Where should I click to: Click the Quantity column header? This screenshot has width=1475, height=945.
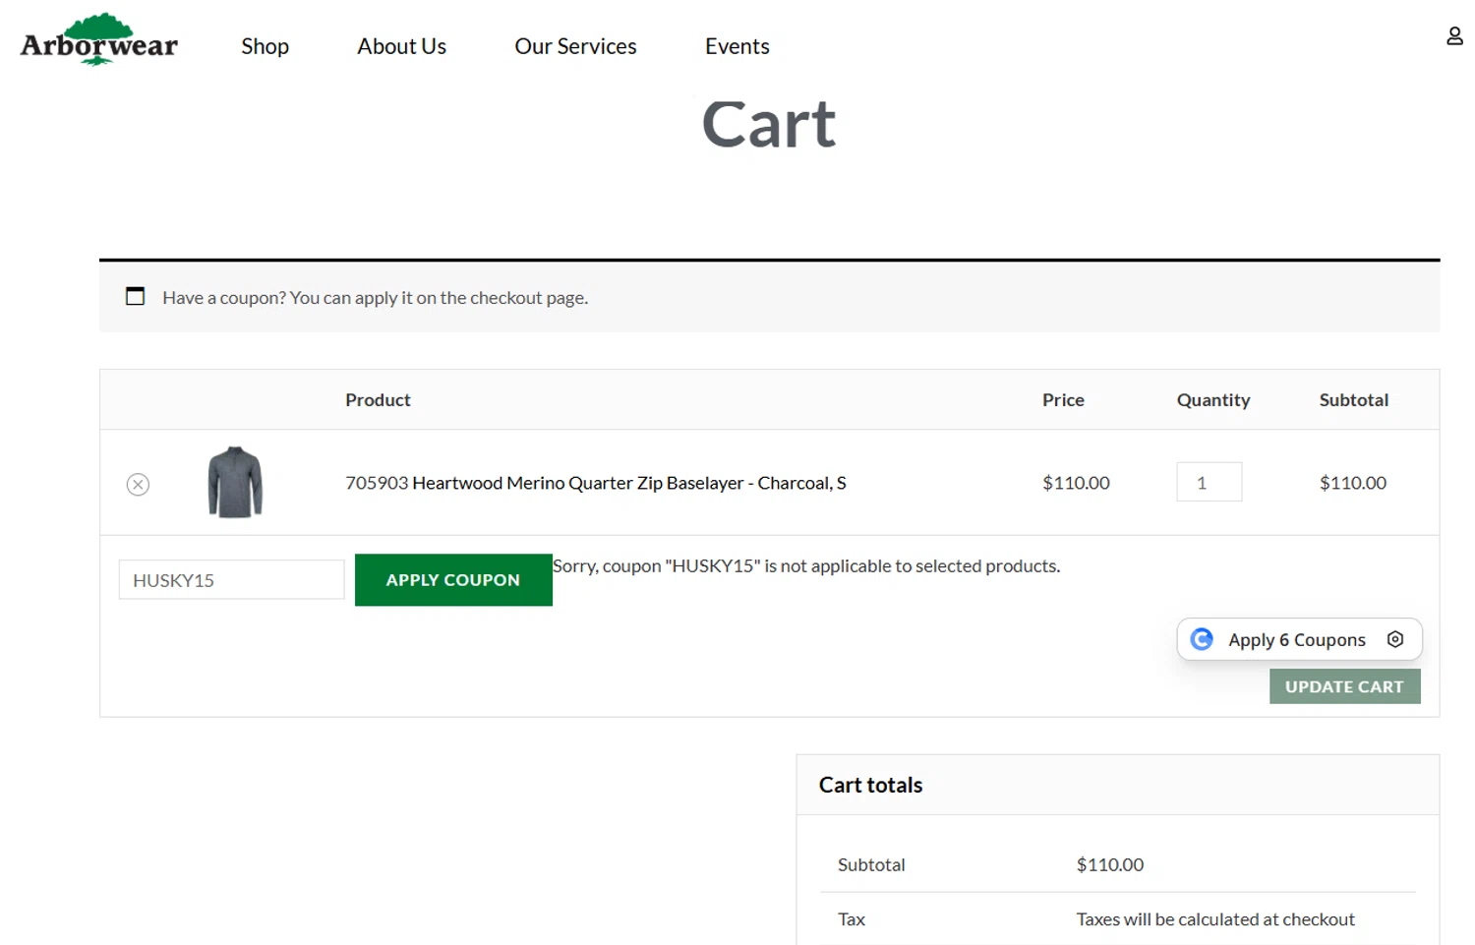1213,400
